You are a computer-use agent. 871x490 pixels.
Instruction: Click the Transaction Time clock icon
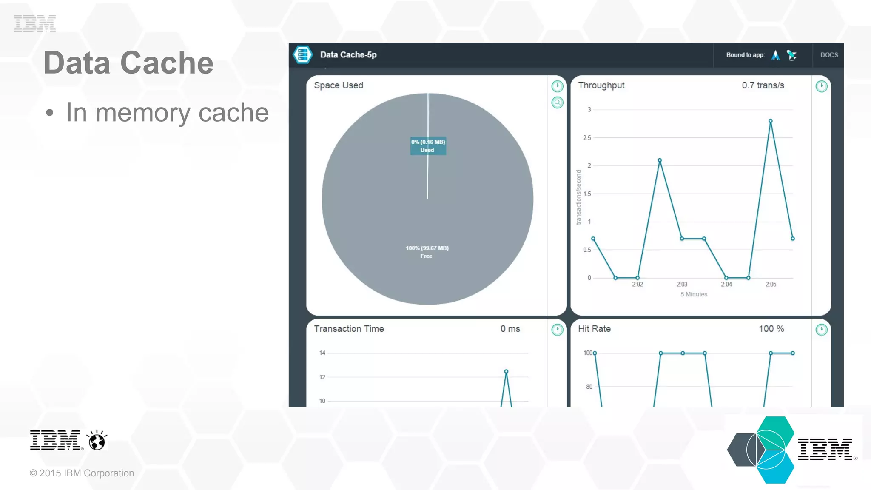(557, 330)
